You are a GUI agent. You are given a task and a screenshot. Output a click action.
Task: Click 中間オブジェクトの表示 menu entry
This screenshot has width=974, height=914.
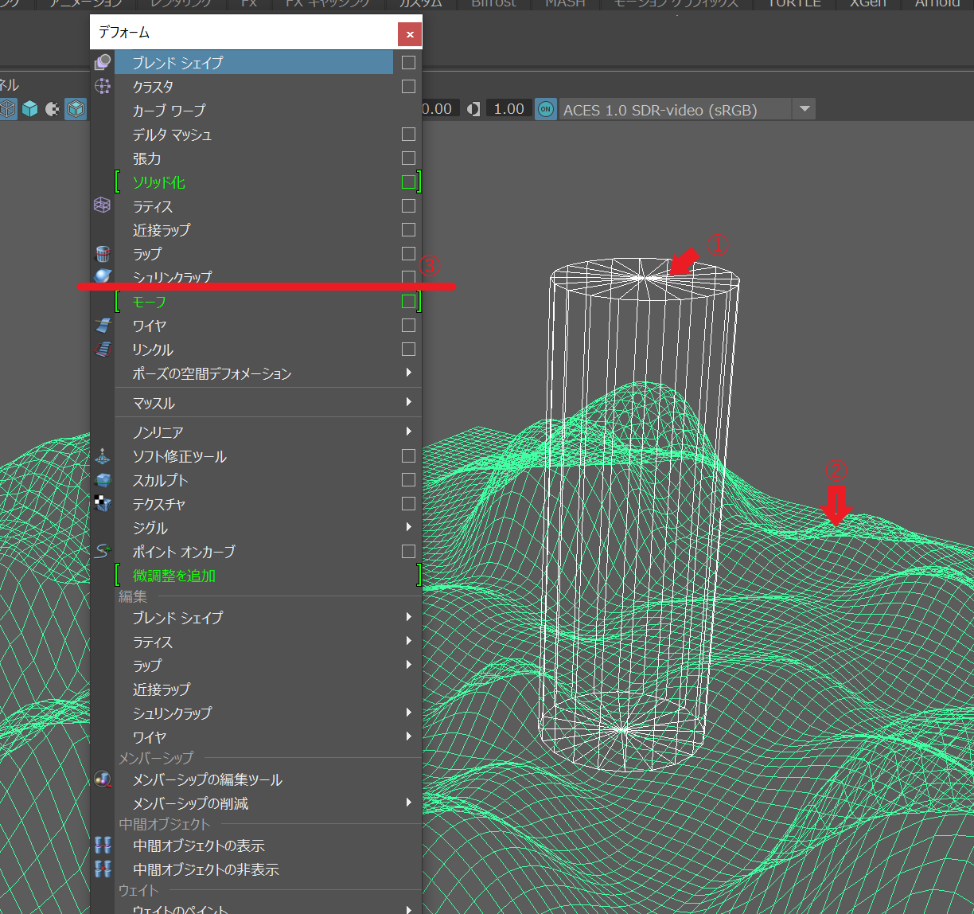coord(198,846)
